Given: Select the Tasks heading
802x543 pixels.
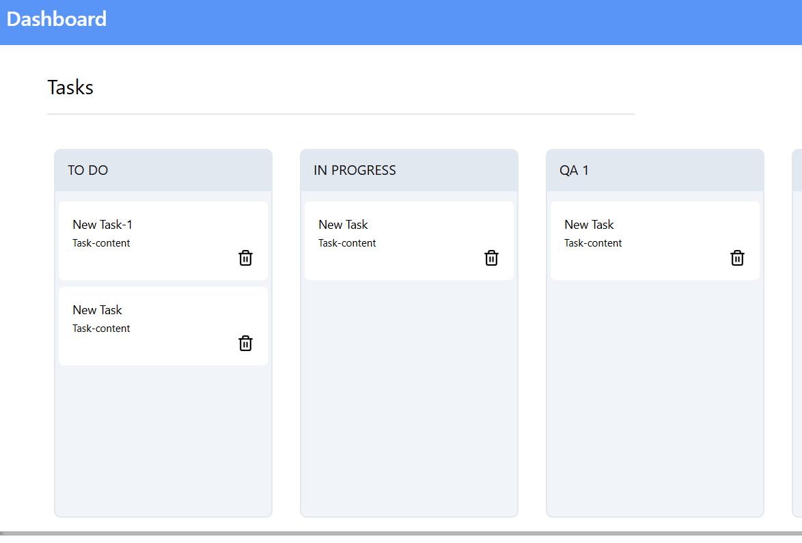Looking at the screenshot, I should (x=70, y=87).
